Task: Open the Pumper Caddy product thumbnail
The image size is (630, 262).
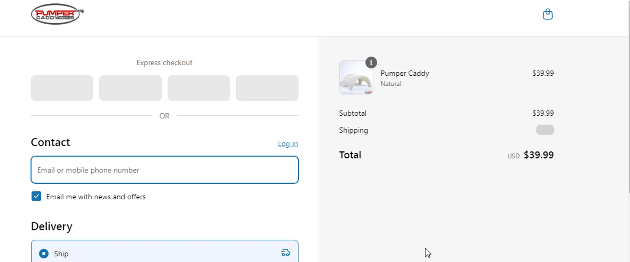Action: click(x=356, y=77)
